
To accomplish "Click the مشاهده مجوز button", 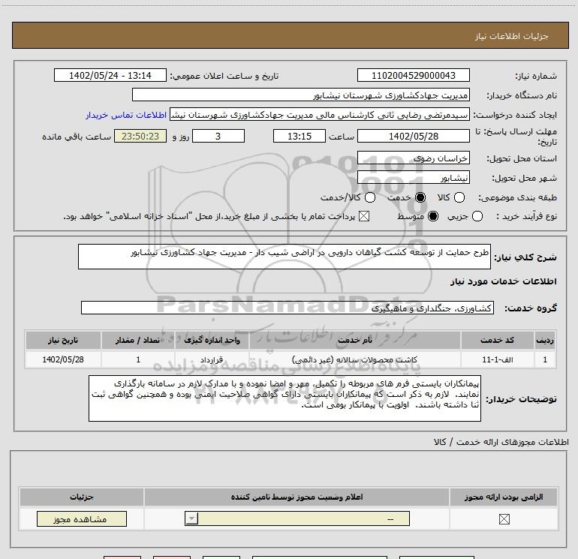I will (82, 518).
